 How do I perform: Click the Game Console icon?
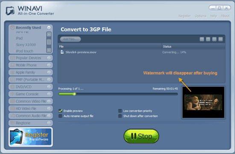point(12,94)
